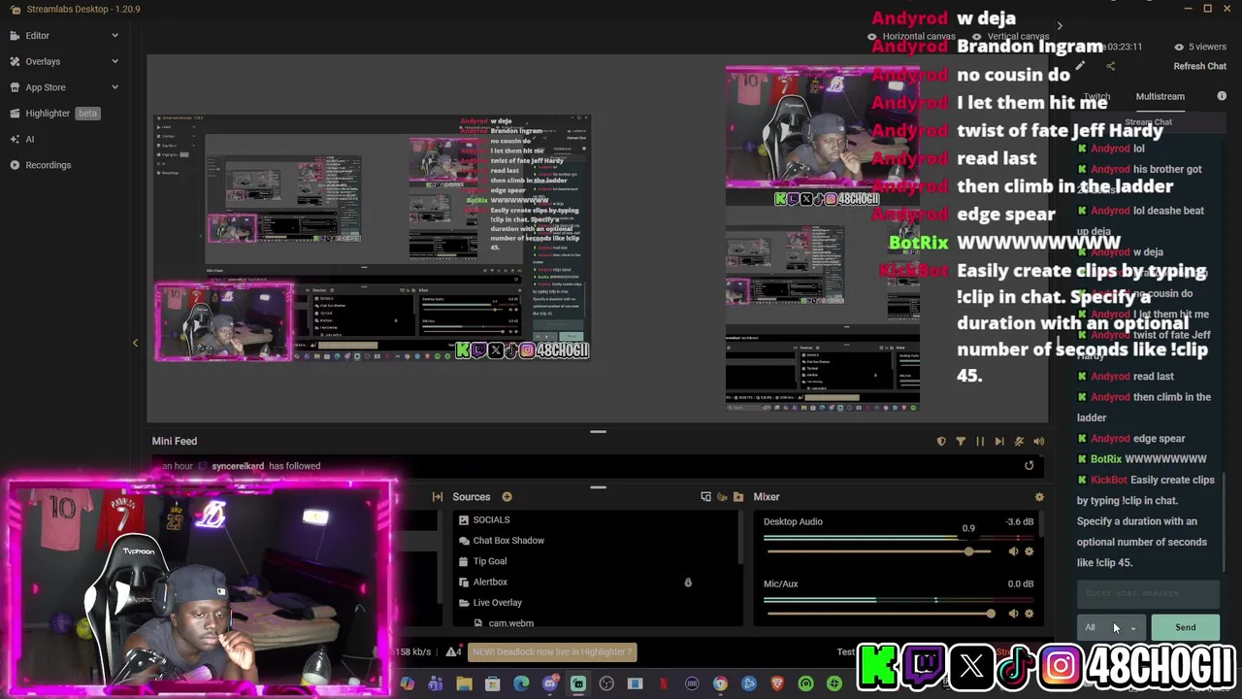Add a folder in Sources panel

738,497
